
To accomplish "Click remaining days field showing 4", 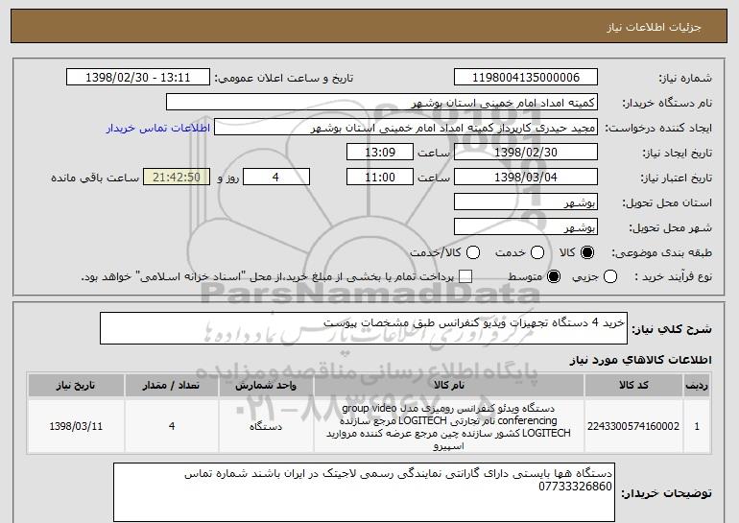I will point(276,178).
